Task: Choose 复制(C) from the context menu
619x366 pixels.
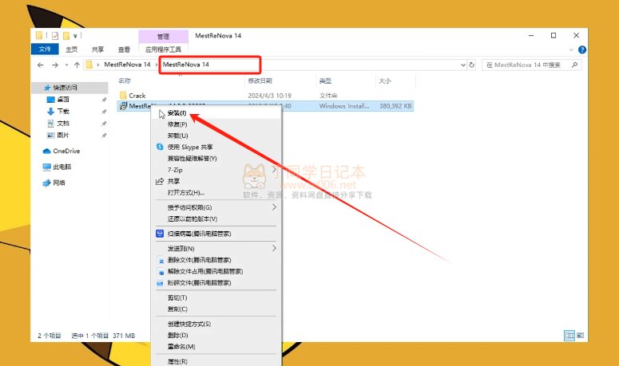Action: click(x=216, y=309)
